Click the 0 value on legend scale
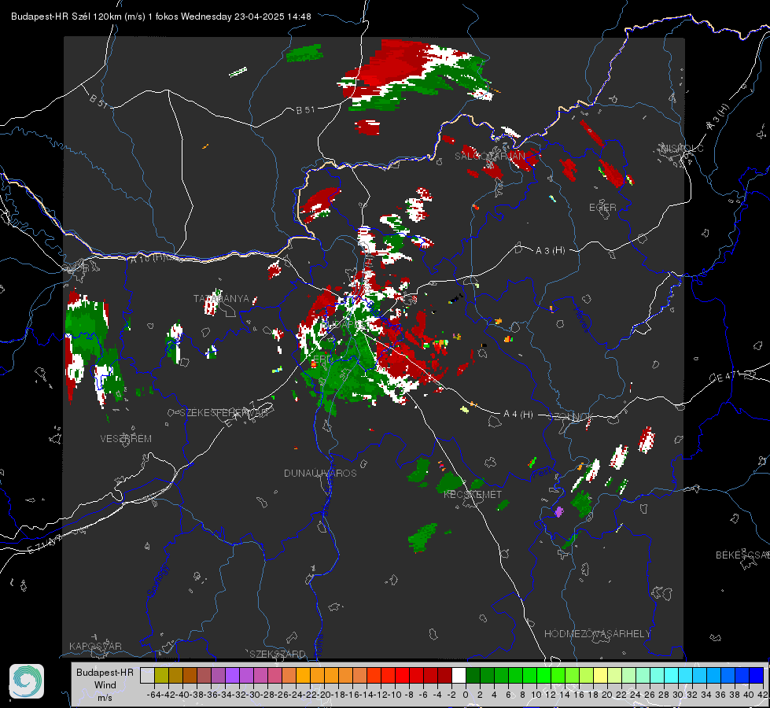The height and width of the screenshot is (708, 770). [466, 695]
